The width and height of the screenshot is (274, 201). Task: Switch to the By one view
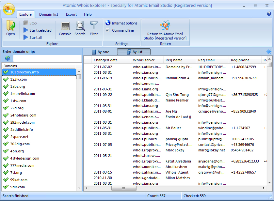point(103,52)
